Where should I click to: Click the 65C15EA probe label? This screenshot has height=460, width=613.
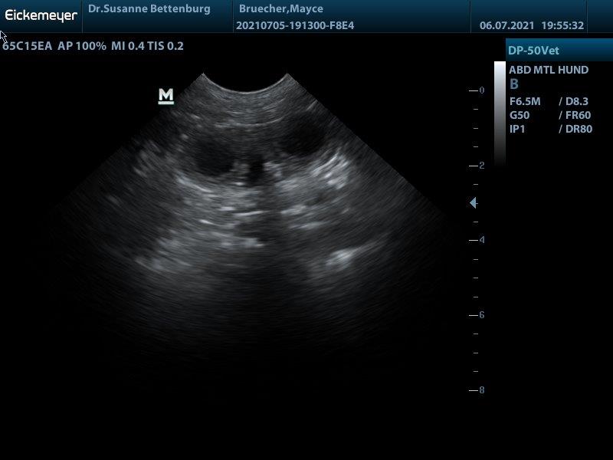pyautogui.click(x=28, y=46)
